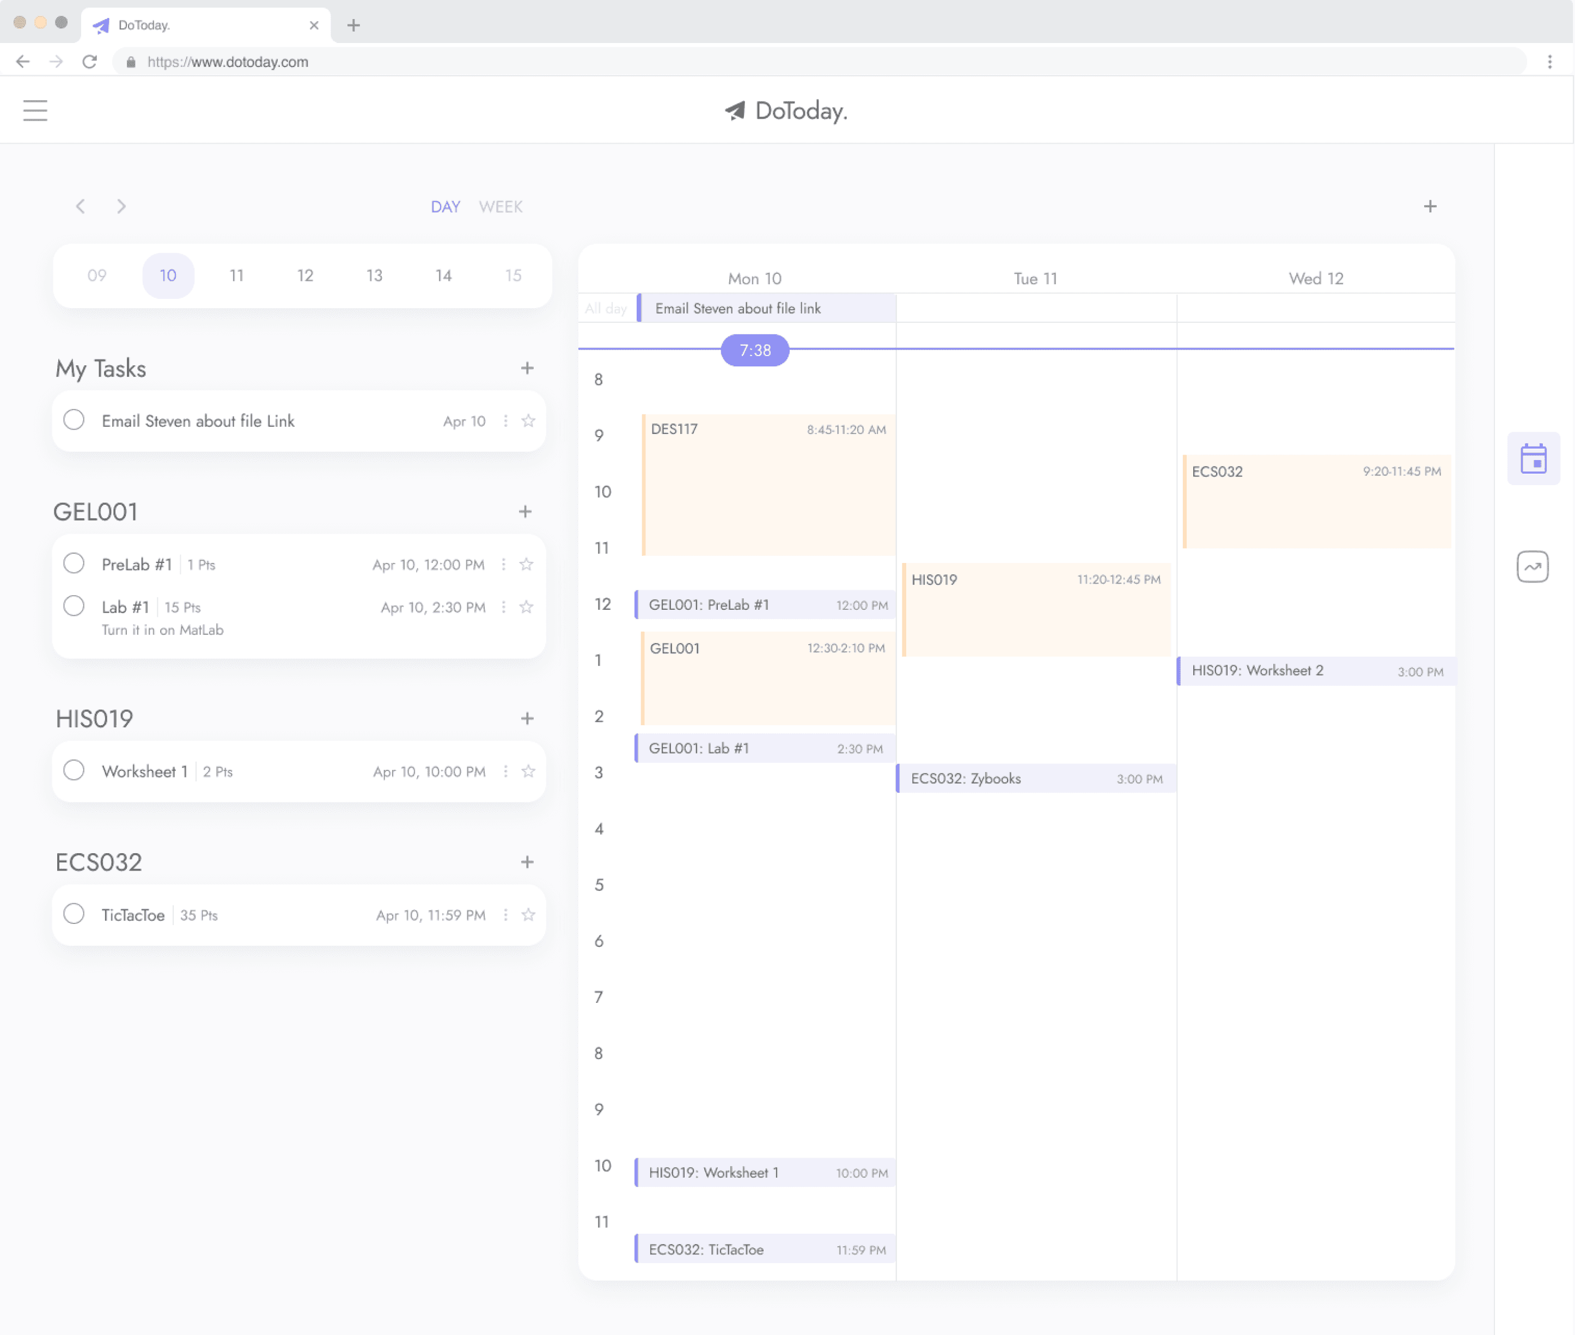Open the progress chart in right sidebar

(1533, 566)
